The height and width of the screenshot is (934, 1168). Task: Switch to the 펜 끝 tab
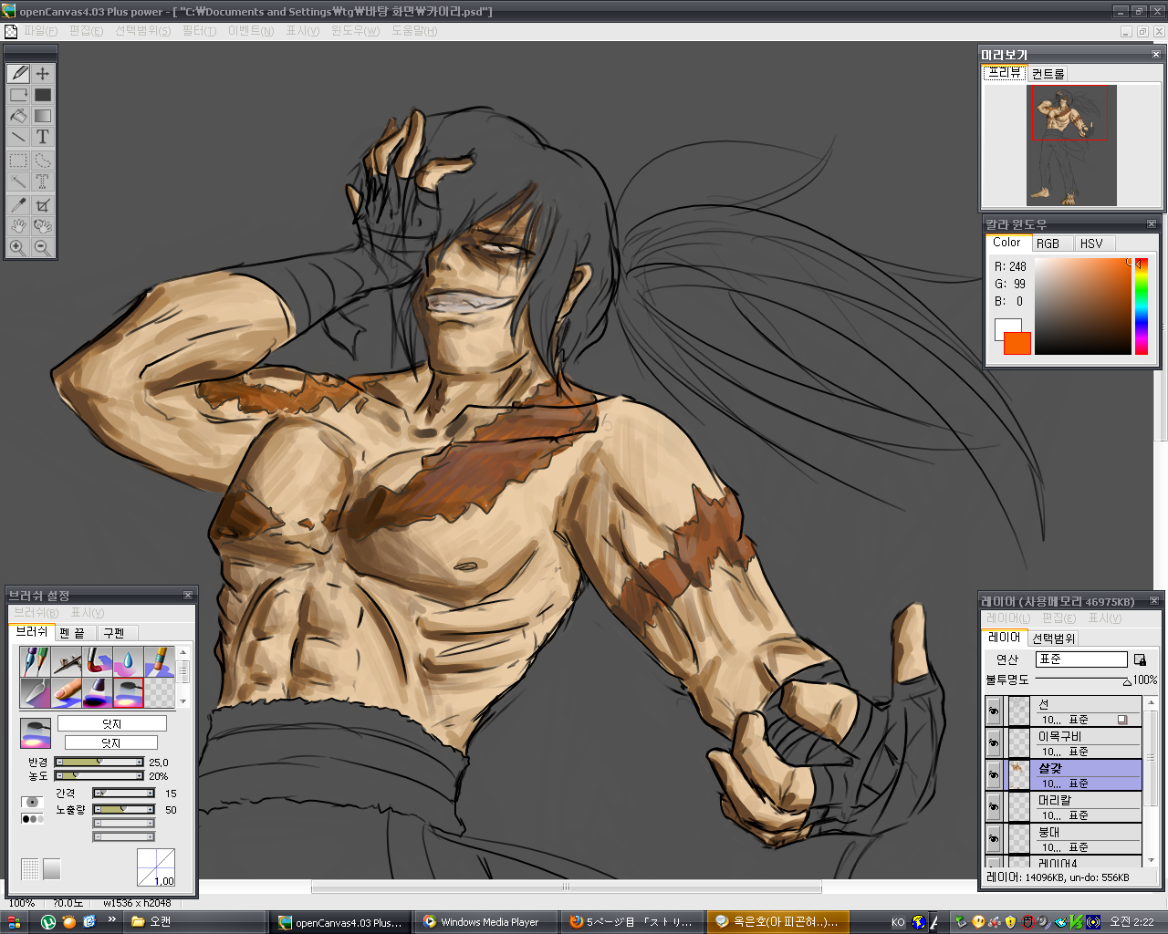click(x=73, y=632)
